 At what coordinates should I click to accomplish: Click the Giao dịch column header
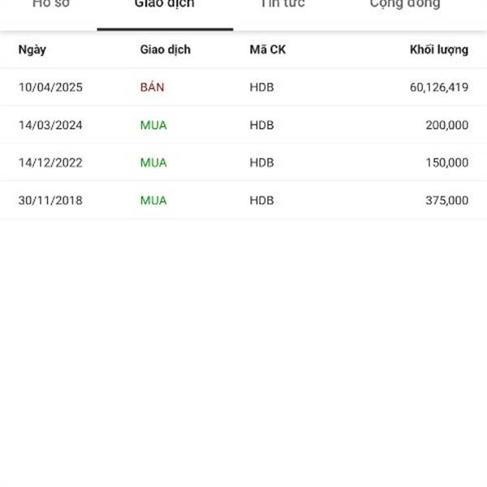pos(166,50)
